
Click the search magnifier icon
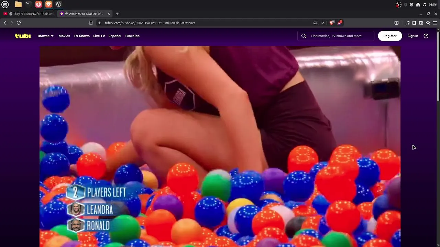pos(304,36)
